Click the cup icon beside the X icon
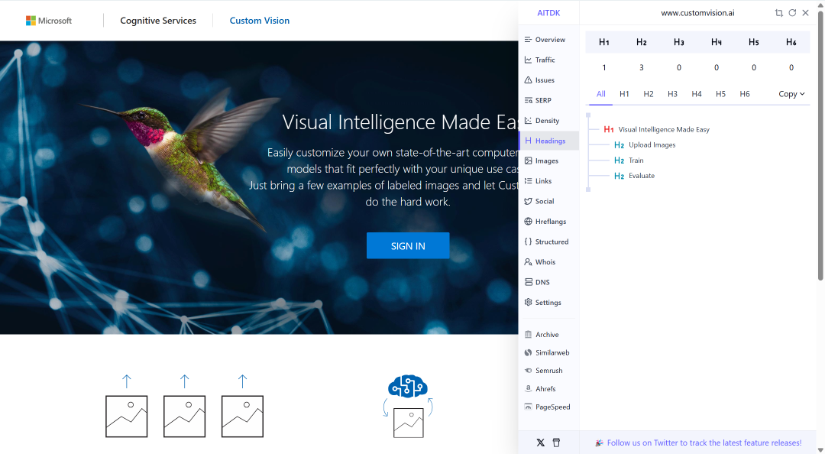Viewport: 825px width, 454px height. click(x=557, y=443)
